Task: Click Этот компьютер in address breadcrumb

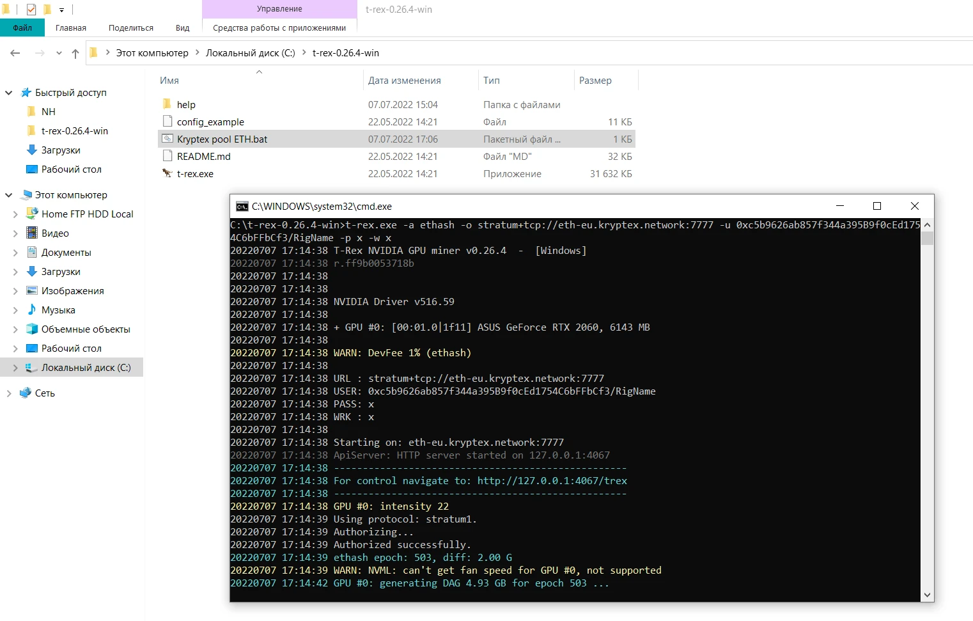Action: coord(152,53)
